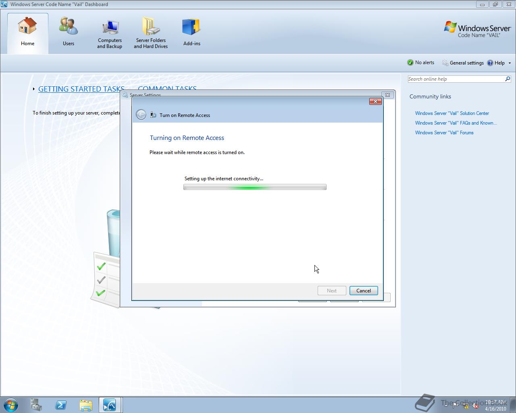Open Computers and Backup
This screenshot has width=516, height=413.
pyautogui.click(x=110, y=33)
